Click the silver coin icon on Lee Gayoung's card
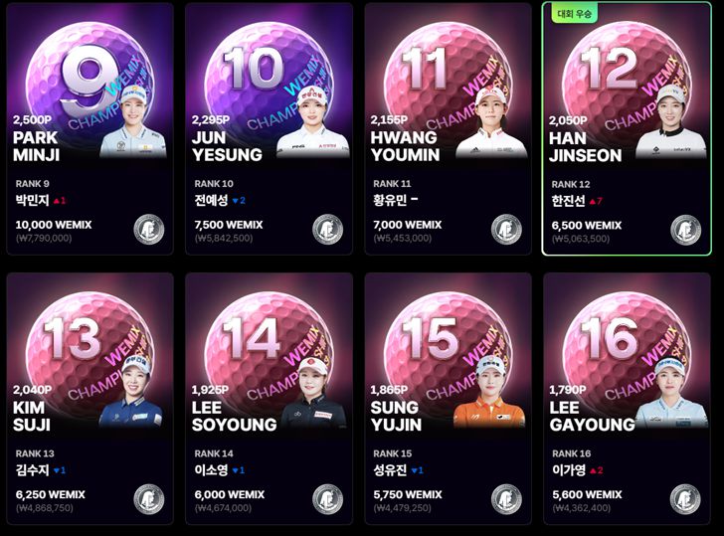This screenshot has width=724, height=536. [685, 499]
